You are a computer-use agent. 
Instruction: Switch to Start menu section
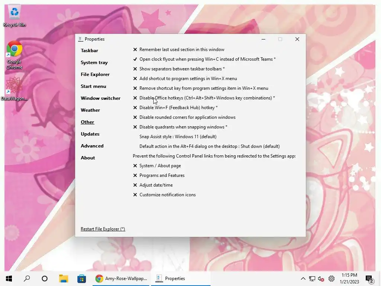click(93, 86)
